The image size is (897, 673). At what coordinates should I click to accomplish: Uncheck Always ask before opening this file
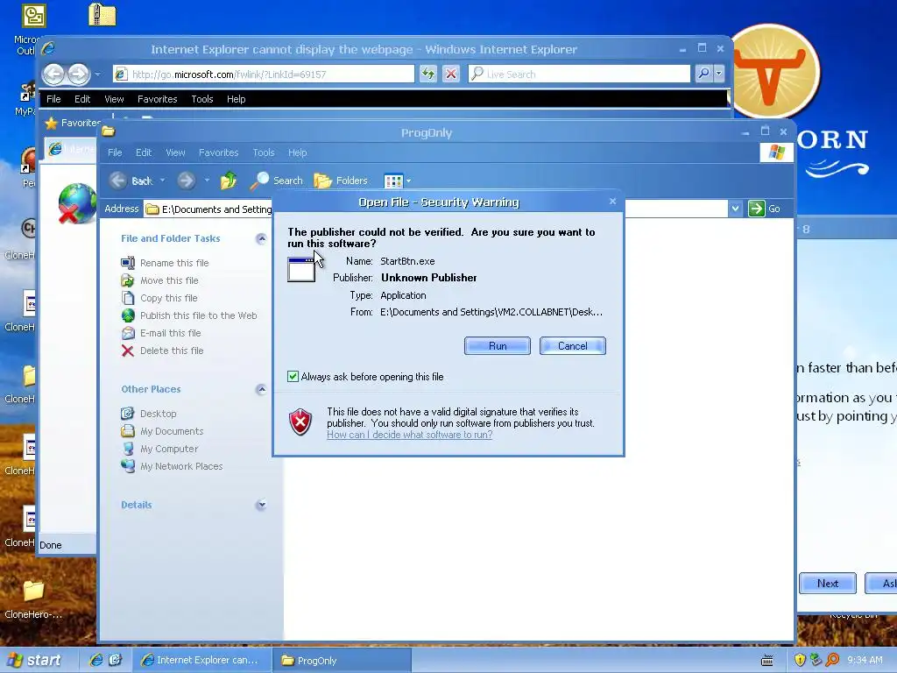(x=293, y=377)
